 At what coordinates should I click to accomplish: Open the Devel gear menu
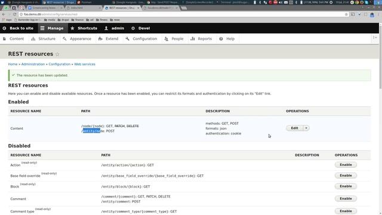[x=141, y=28]
